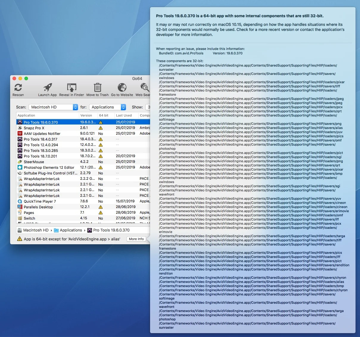Click Macintosh HD in the path bar
Viewport: 360px width, 337px height.
[33, 230]
